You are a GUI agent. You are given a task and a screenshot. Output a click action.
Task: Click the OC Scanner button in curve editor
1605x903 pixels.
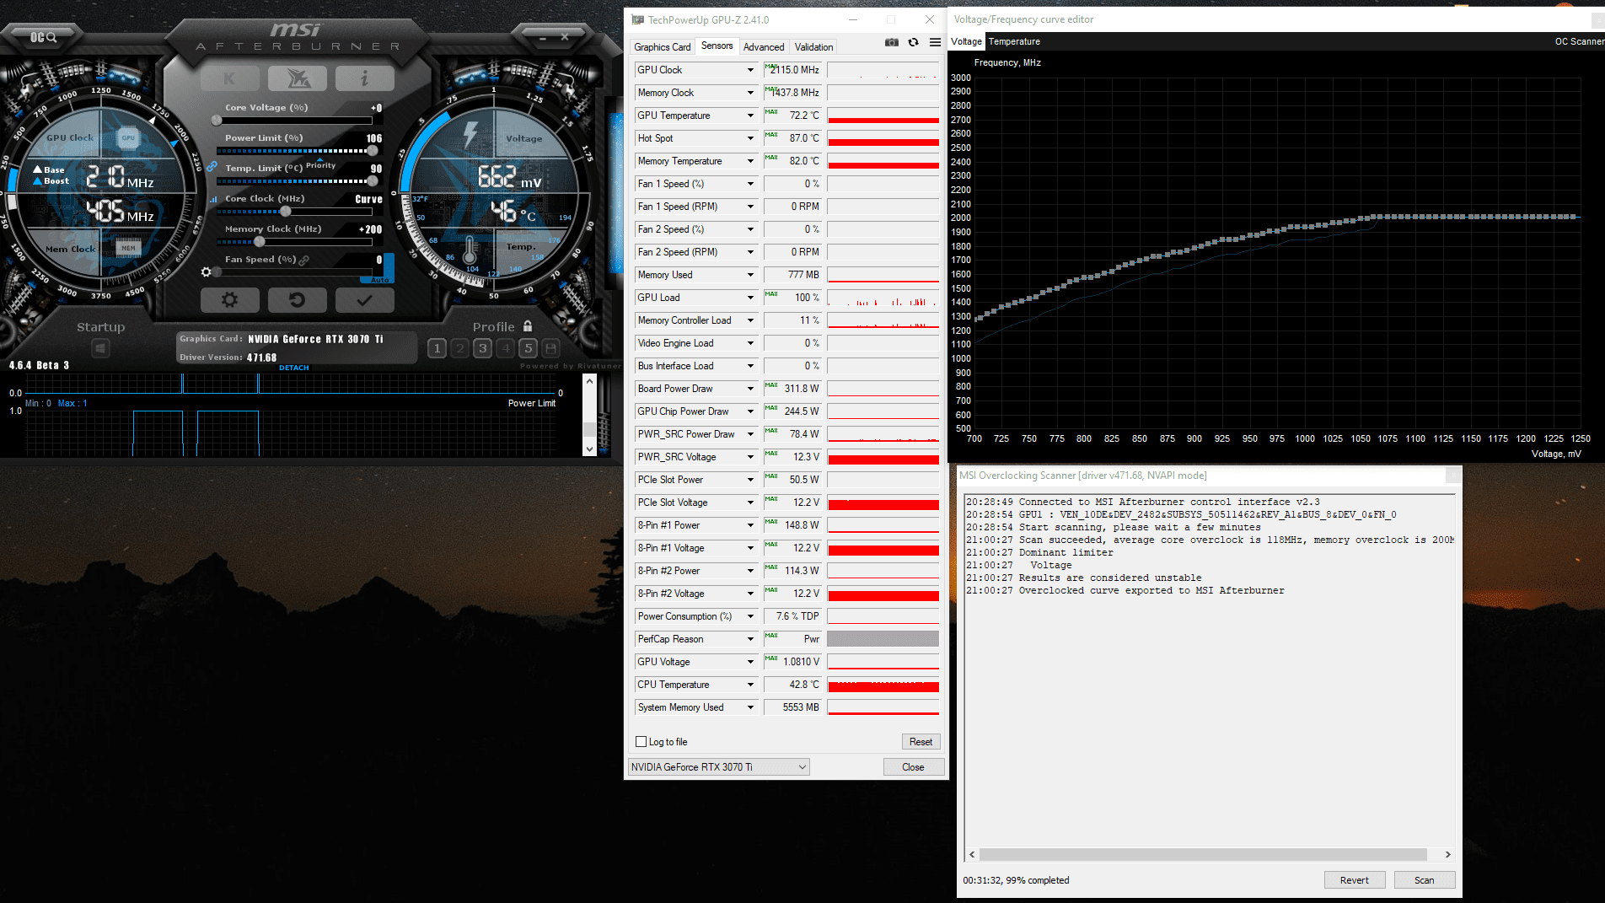[x=1579, y=41]
